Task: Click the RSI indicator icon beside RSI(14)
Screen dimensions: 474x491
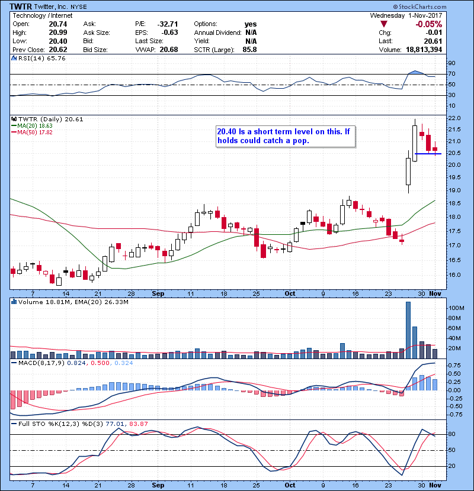Action: (14, 58)
